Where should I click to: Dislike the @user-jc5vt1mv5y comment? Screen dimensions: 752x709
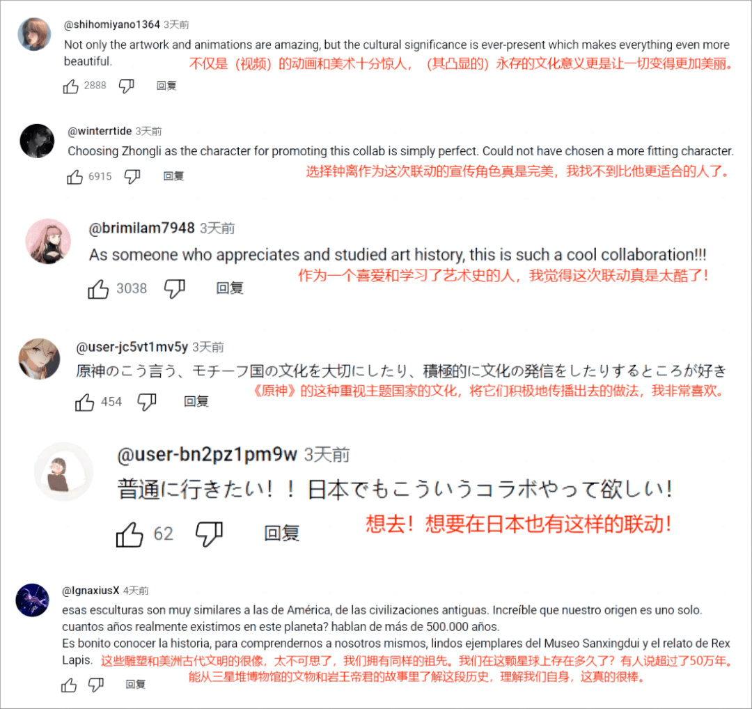pos(147,402)
